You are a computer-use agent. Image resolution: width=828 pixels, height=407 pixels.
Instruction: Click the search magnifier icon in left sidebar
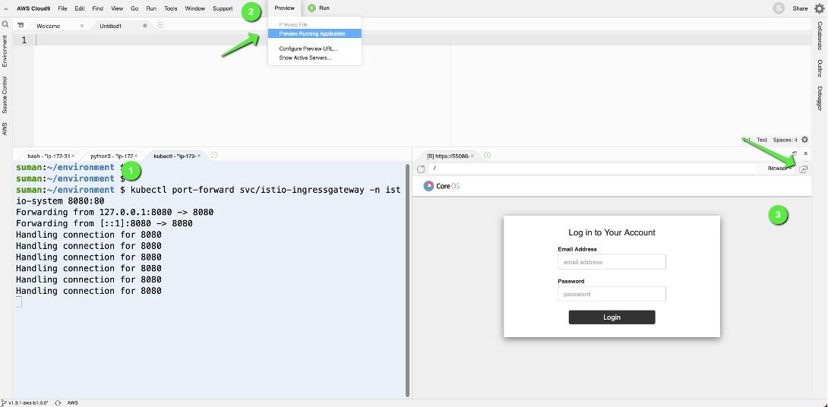(5, 24)
